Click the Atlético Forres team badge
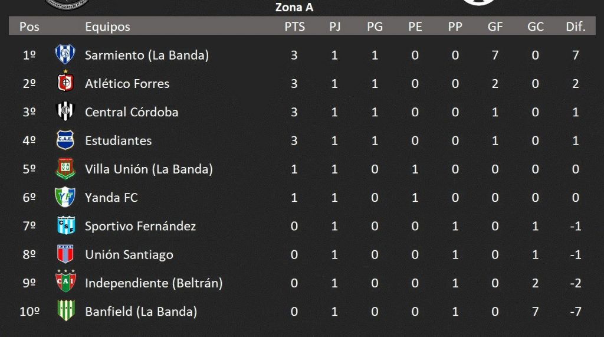604x337 pixels. (x=65, y=81)
